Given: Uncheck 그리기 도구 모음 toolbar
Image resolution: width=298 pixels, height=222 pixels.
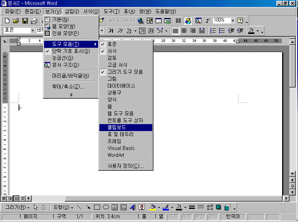Looking at the screenshot, I should (x=126, y=72).
